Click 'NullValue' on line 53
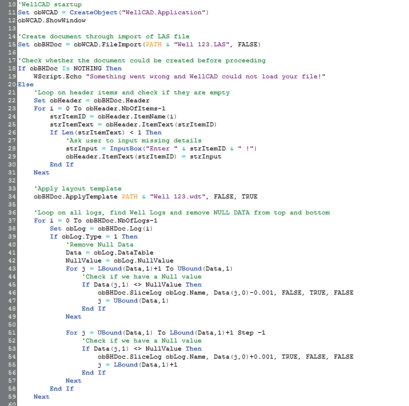The width and height of the screenshot is (409, 406). (163, 349)
